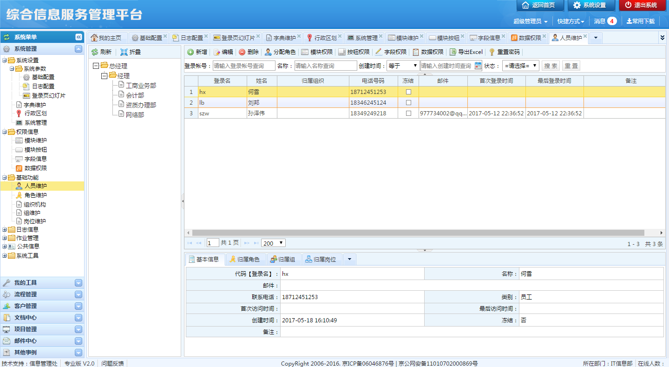The height and width of the screenshot is (367, 669).
Task: Open the 快捷方式 shortcuts dropdown
Action: click(571, 21)
